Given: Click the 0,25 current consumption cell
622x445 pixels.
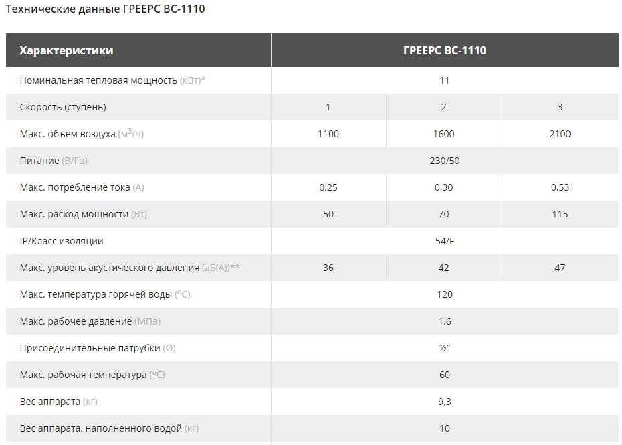Looking at the screenshot, I should [x=328, y=187].
